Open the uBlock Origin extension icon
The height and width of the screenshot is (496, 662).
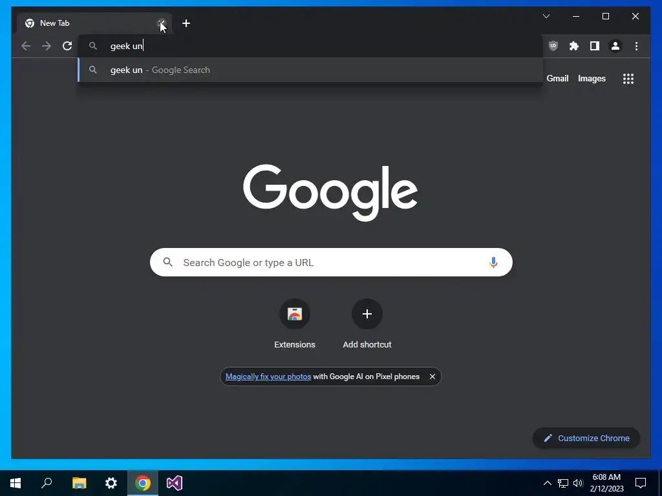click(x=553, y=46)
